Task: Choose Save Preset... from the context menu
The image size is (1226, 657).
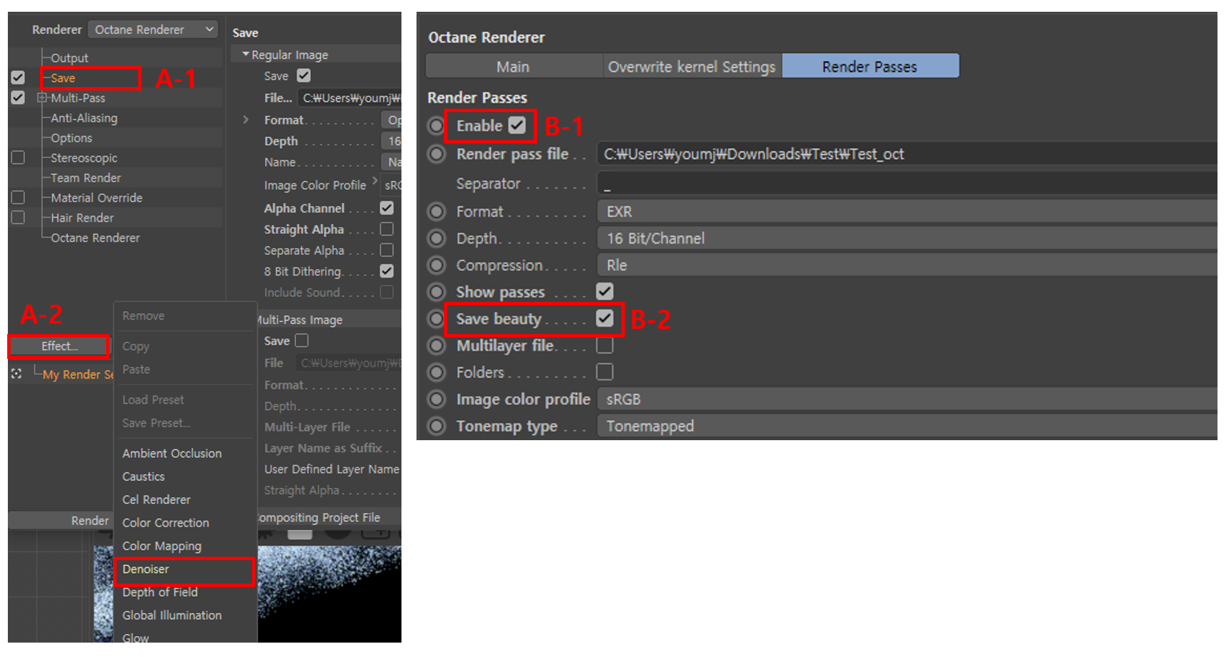Action: (x=156, y=423)
